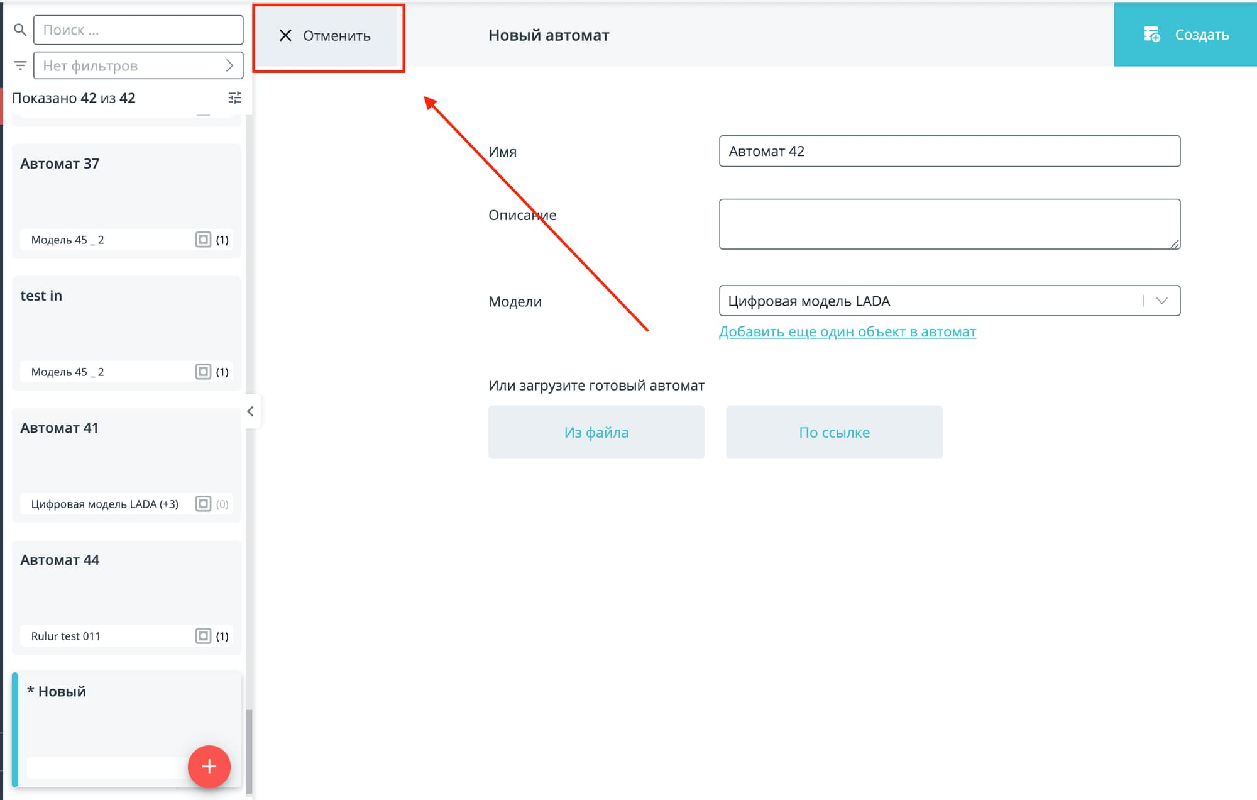1257x800 pixels.
Task: Expand the Нет фильтров filter selector
Action: pyautogui.click(x=138, y=65)
